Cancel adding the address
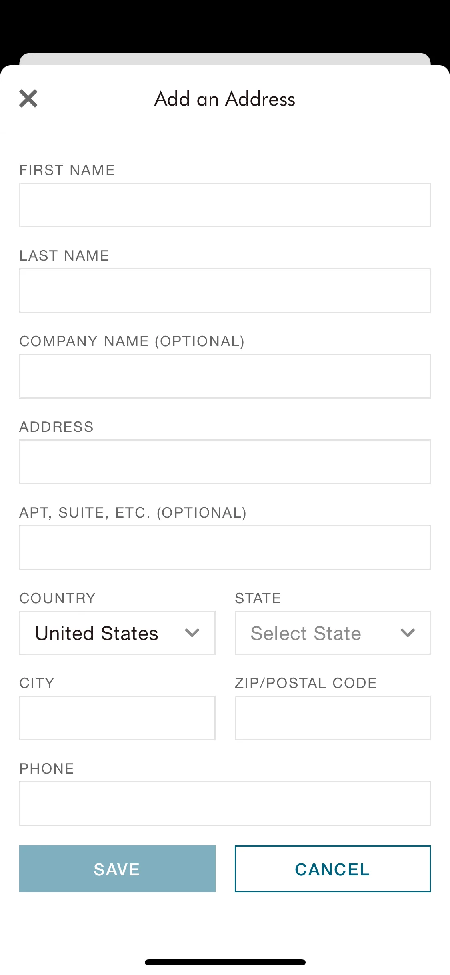450x975 pixels. point(333,869)
